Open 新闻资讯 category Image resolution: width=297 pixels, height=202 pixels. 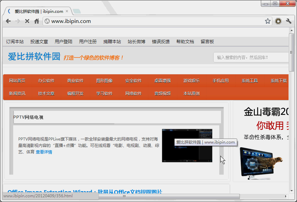click(17, 93)
